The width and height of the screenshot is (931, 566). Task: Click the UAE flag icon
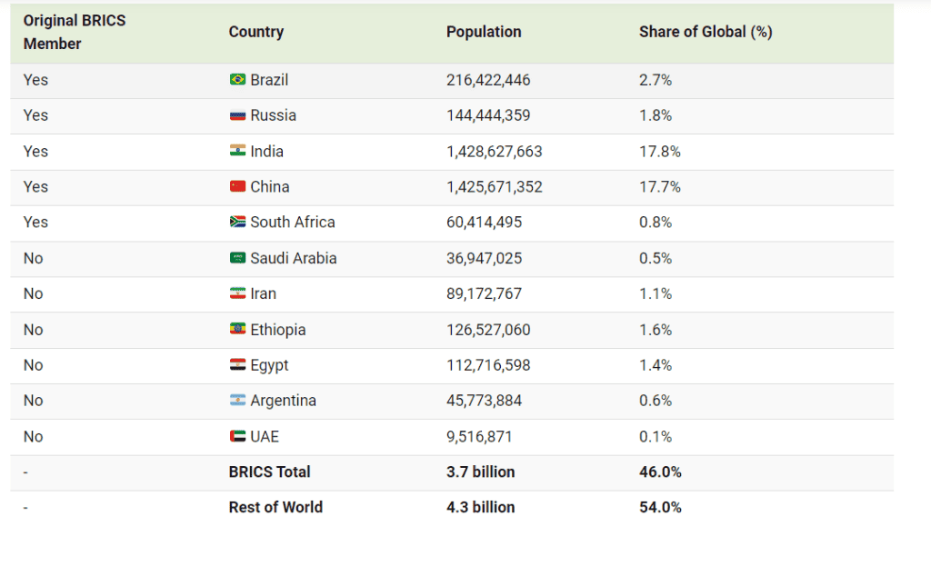pos(237,436)
